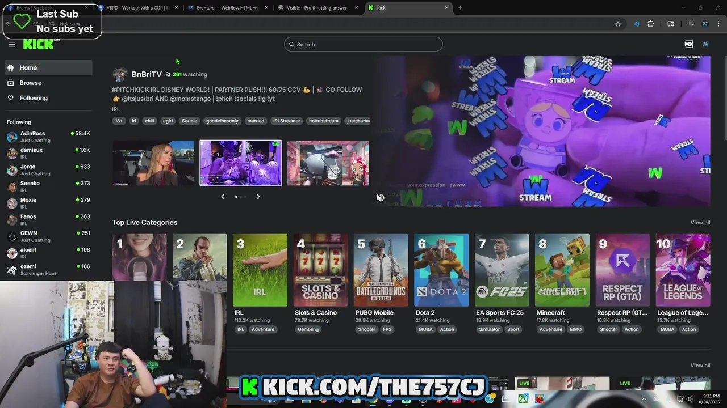Click BnBriTV streamer name

point(147,74)
